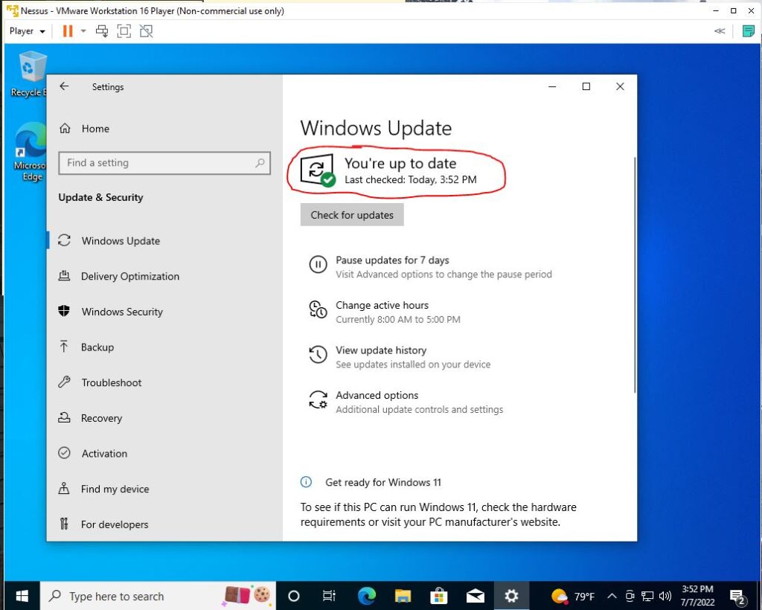Open View update history
Screen dimensions: 762x610
[381, 350]
